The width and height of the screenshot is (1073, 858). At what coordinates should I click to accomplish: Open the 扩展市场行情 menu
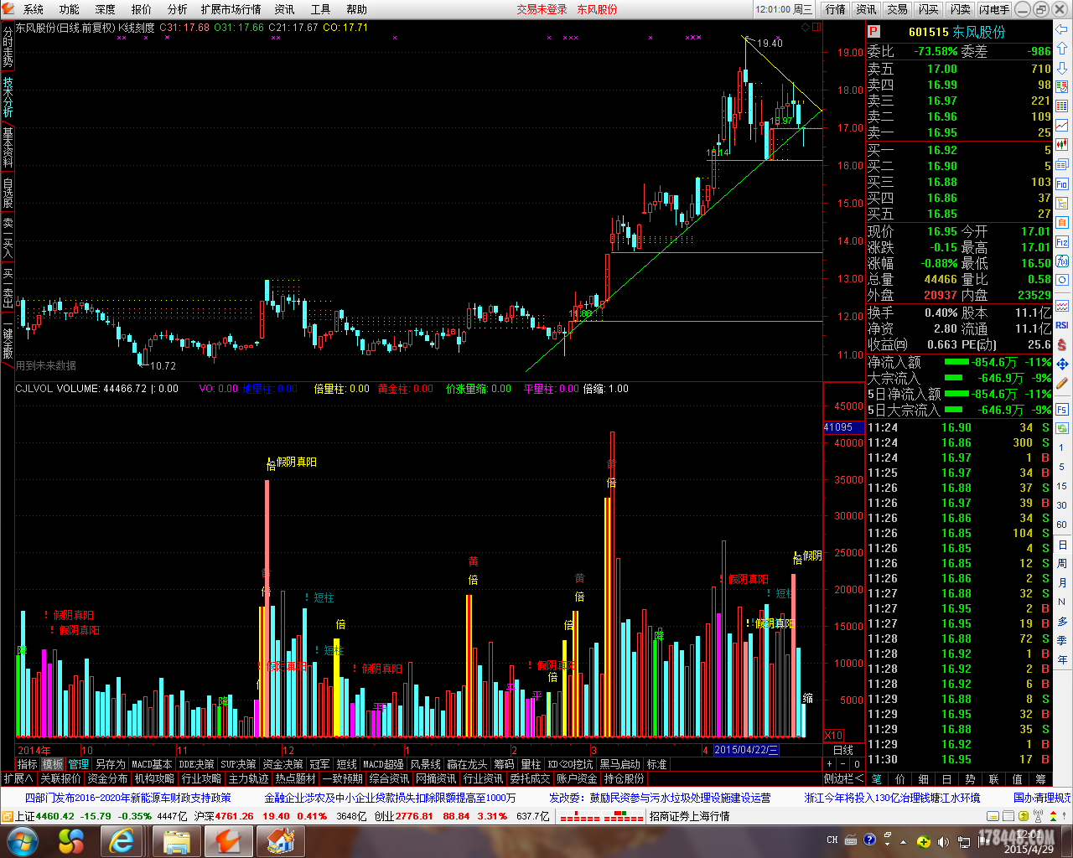[x=231, y=9]
